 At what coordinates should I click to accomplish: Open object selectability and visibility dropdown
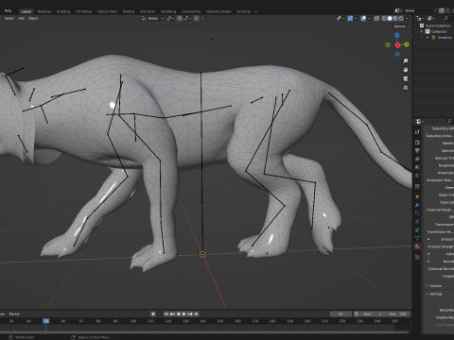tap(340, 19)
